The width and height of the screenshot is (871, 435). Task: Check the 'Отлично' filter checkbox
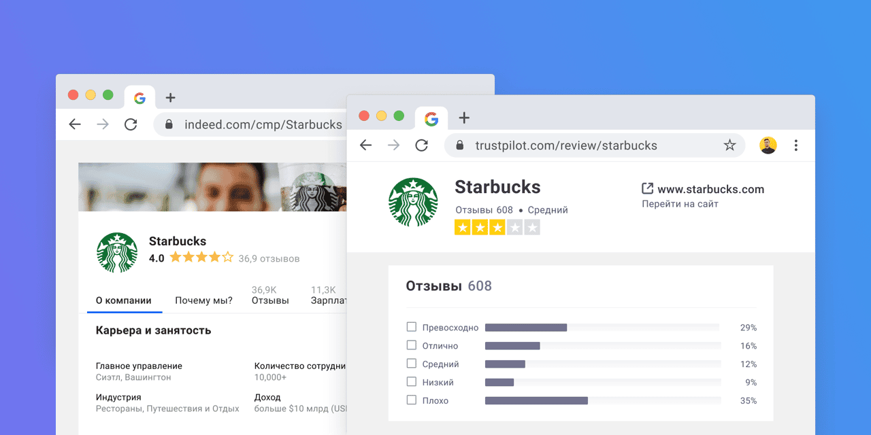click(x=411, y=345)
